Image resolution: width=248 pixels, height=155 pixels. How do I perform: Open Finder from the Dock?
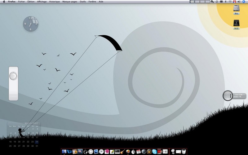[64, 152]
